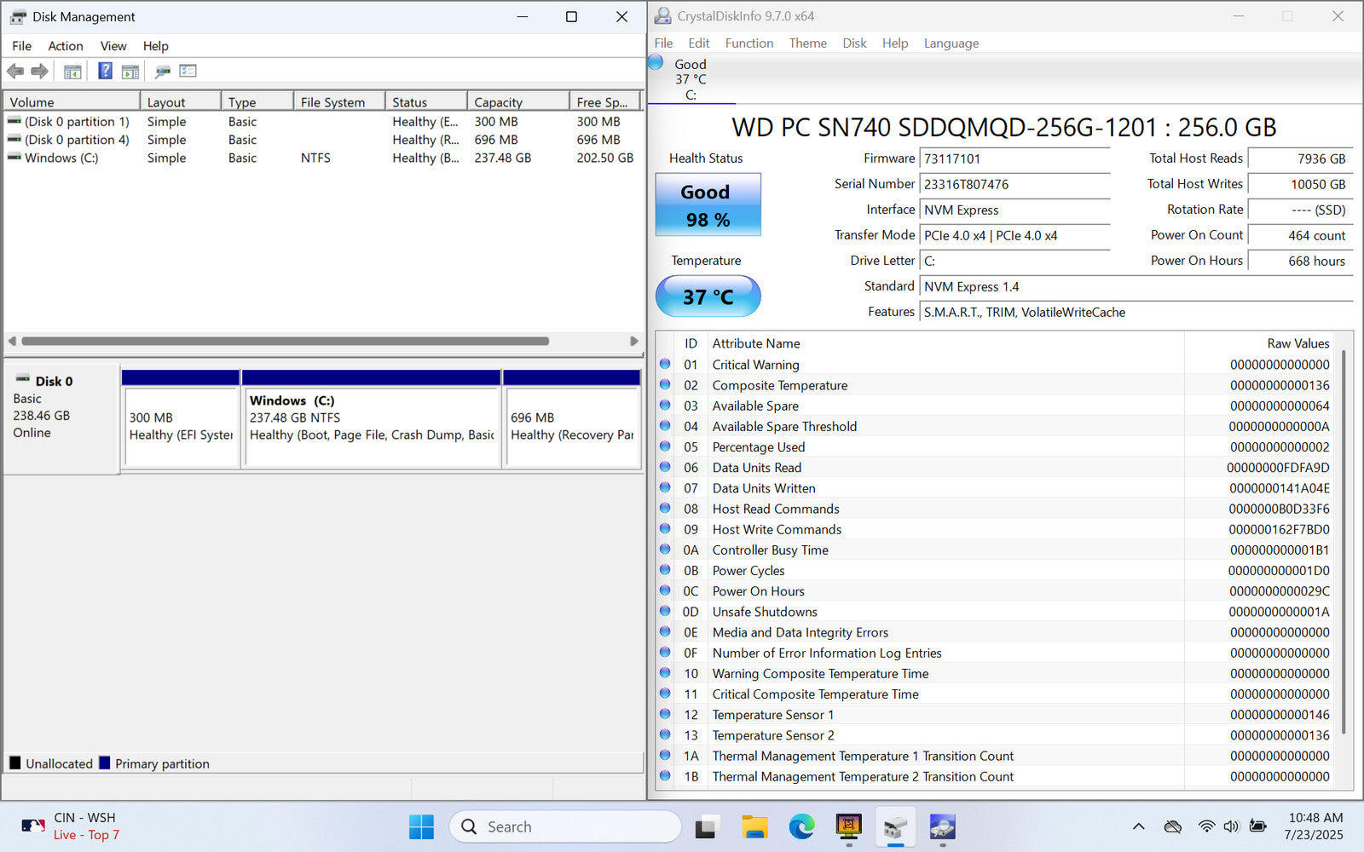Image resolution: width=1364 pixels, height=852 pixels.
Task: Click the checklist settings toolbar icon
Action: coord(188,72)
